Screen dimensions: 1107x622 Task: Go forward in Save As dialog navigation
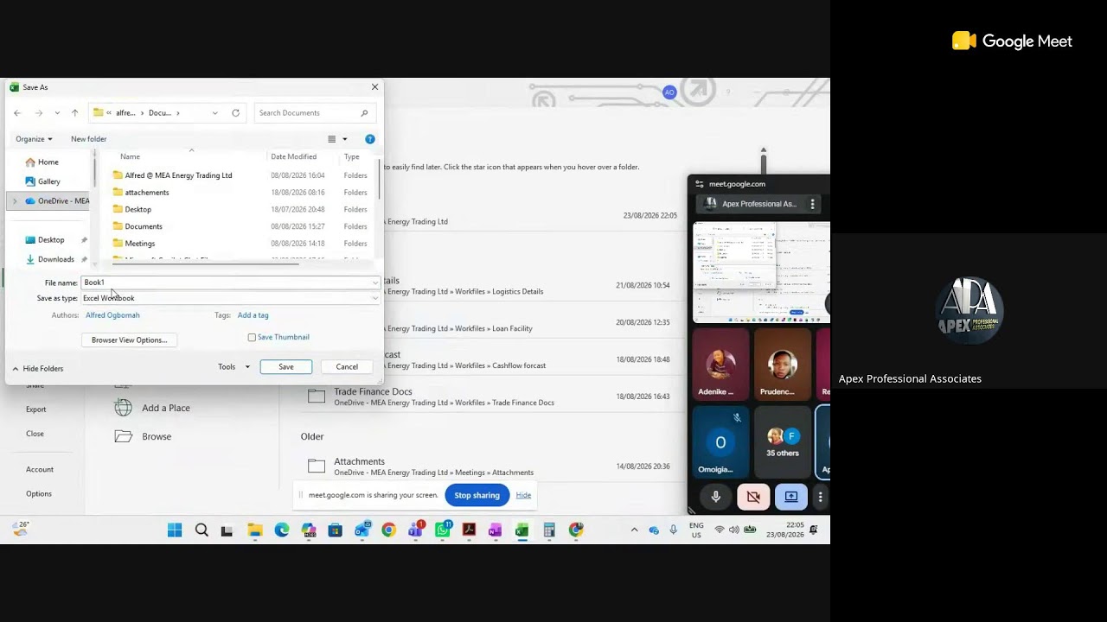tap(38, 113)
